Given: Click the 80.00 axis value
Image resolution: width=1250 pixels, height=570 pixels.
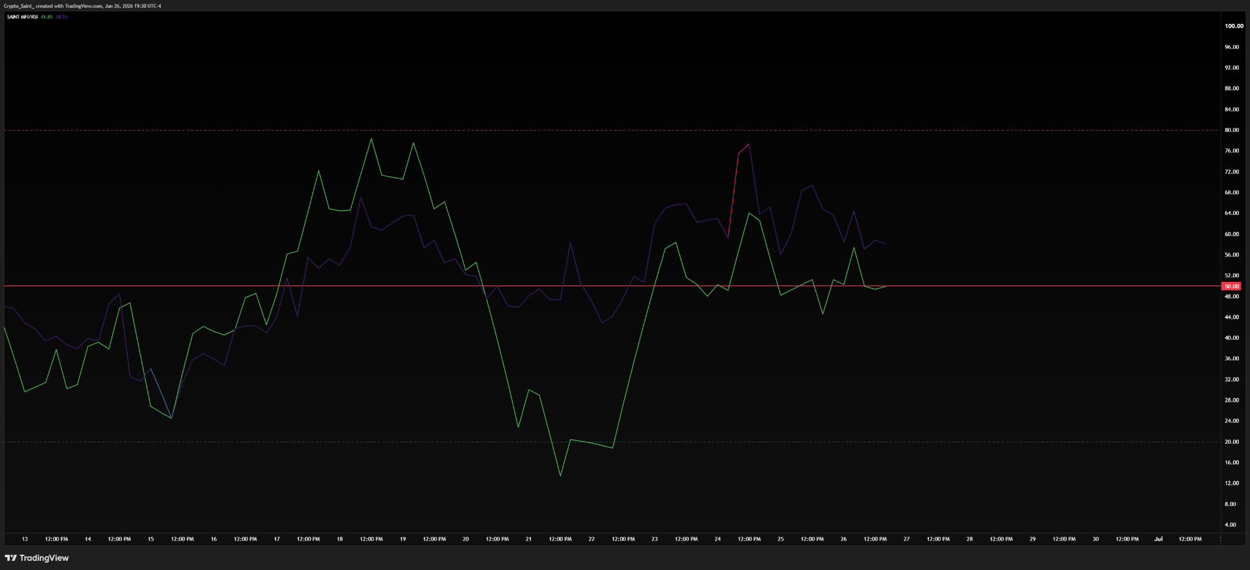Looking at the screenshot, I should (x=1232, y=130).
